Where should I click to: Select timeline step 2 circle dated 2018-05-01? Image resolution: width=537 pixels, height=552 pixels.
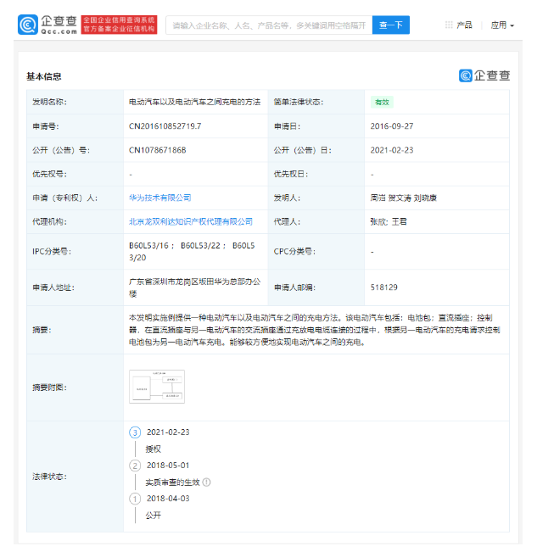[x=134, y=465]
